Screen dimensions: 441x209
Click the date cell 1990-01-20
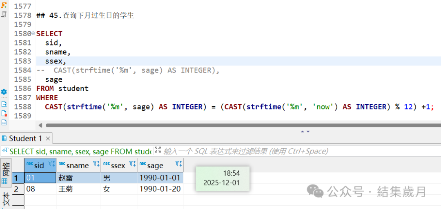160,189
